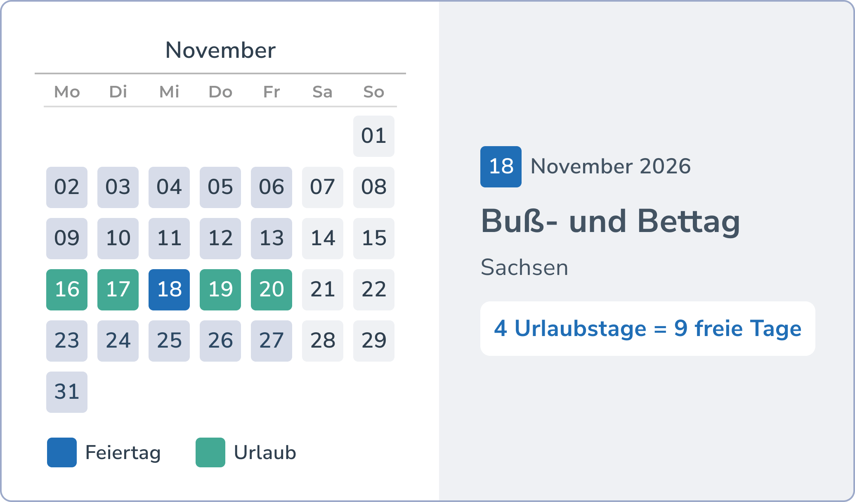Click the 4 Urlaubstage = 9 freie Tage banner

(x=647, y=328)
